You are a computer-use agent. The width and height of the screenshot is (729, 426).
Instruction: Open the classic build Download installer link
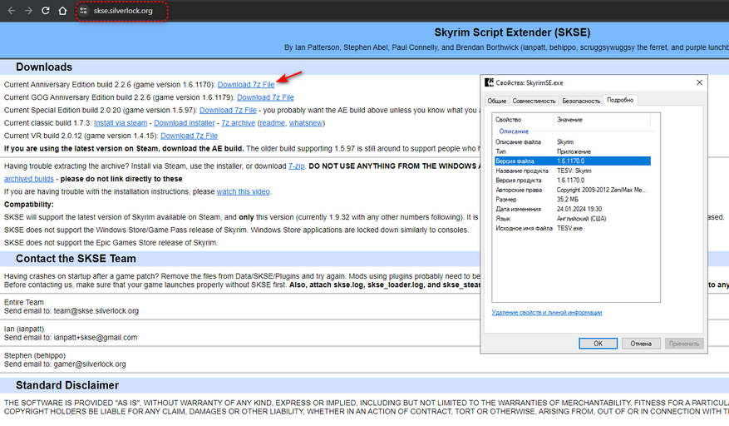185,123
